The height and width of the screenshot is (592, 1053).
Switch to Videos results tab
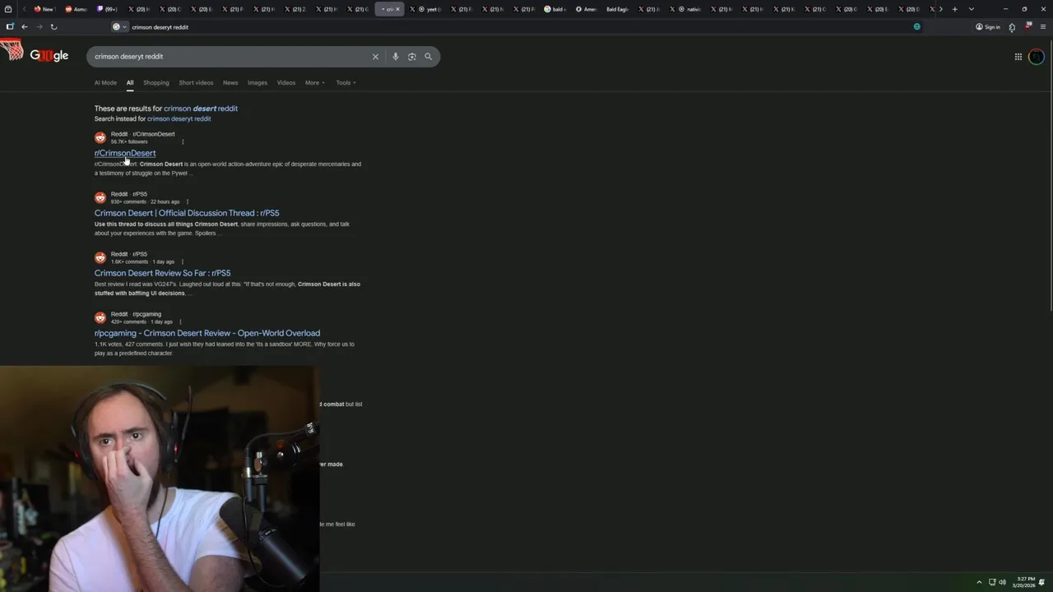click(286, 82)
